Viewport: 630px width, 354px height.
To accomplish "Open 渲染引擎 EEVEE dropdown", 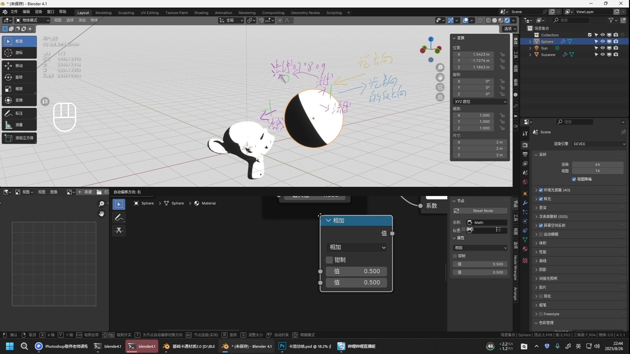I will (599, 144).
